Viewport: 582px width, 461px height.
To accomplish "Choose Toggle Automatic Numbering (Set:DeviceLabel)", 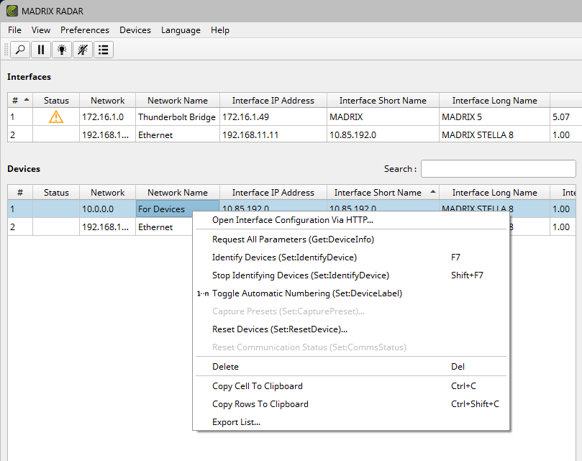I will tap(351, 293).
